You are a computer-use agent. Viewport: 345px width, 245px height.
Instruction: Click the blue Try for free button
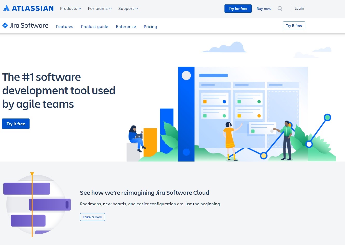point(238,8)
